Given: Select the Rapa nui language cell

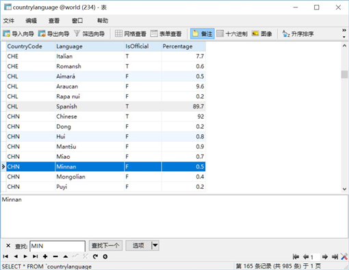Looking at the screenshot, I should pyautogui.click(x=90, y=96).
